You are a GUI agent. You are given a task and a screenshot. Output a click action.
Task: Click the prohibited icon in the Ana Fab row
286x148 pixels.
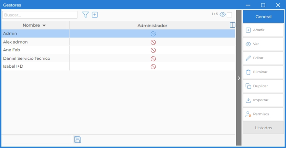point(153,50)
